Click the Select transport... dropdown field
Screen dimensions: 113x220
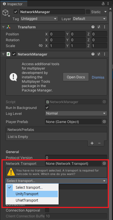pyautogui.click(x=56, y=181)
